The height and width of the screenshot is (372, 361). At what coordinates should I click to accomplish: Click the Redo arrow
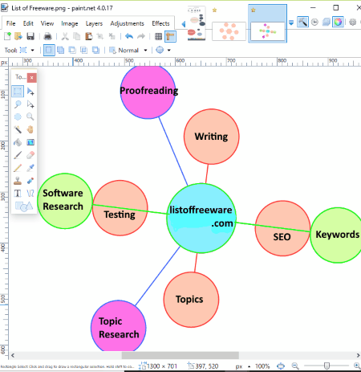pyautogui.click(x=141, y=36)
